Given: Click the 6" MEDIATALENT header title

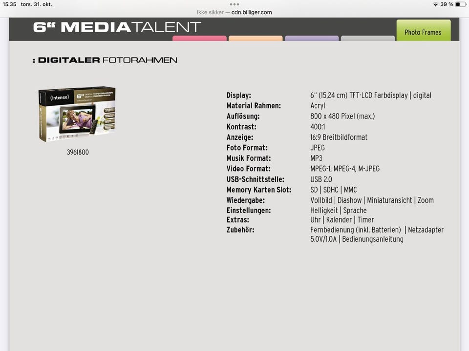Looking at the screenshot, I should click(117, 27).
